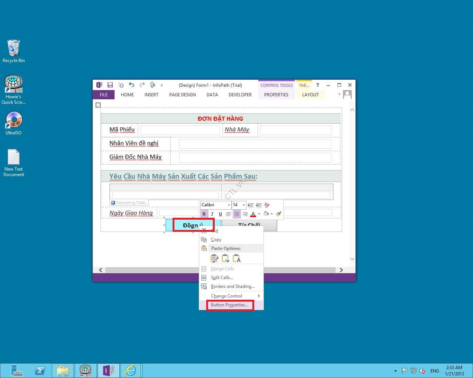473x378 pixels.
Task: Click the Save icon in quick access toolbar
Action: (110, 85)
